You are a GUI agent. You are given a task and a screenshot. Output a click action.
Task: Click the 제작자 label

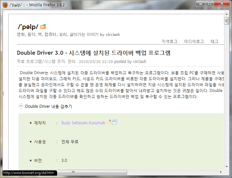pyautogui.click(x=40, y=123)
